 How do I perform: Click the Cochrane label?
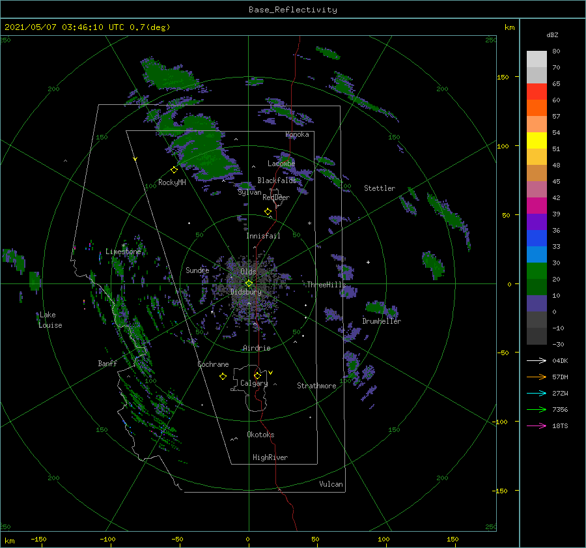click(x=213, y=364)
